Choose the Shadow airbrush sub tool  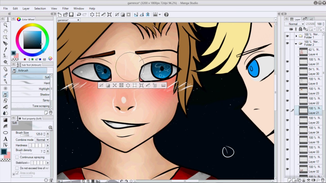coord(31,95)
